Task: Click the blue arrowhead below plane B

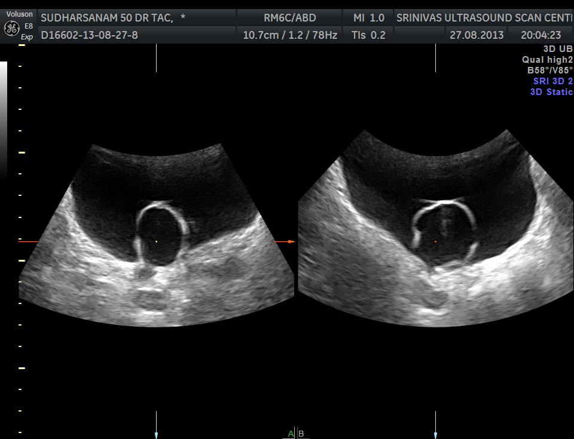Action: coord(435,435)
